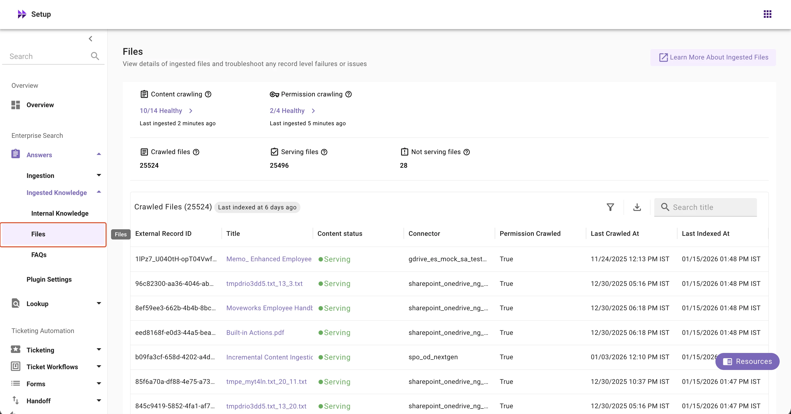Open Learn More About Ingested Files
This screenshot has width=791, height=414.
pyautogui.click(x=713, y=57)
